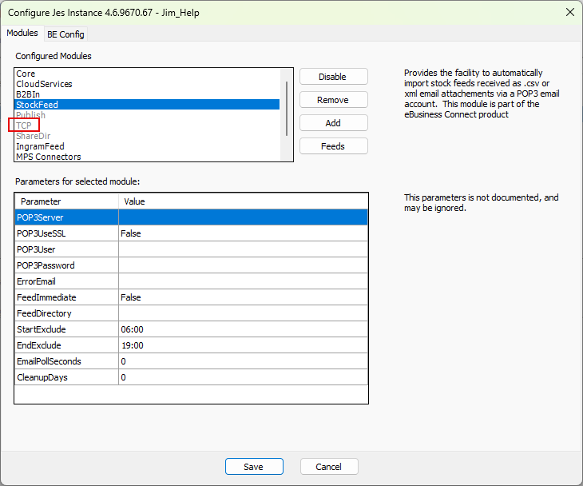Select the TCP module
The width and height of the screenshot is (583, 486).
coord(147,125)
